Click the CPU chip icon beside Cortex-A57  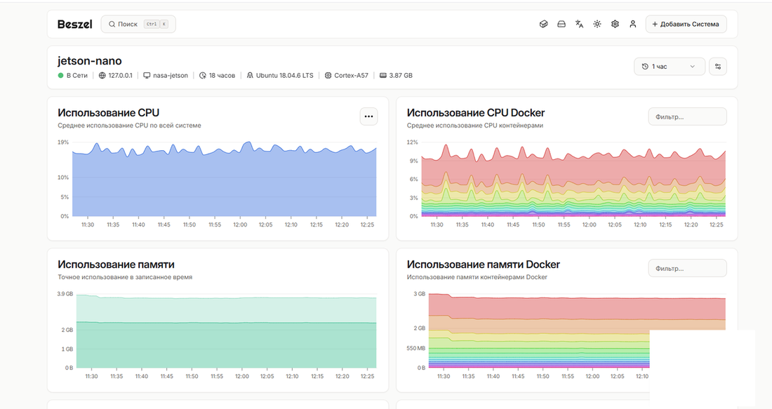click(x=328, y=75)
